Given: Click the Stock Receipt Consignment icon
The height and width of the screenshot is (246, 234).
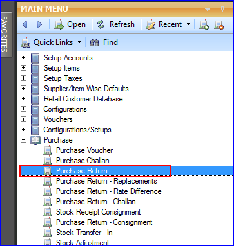Looking at the screenshot, I should coord(48,212).
